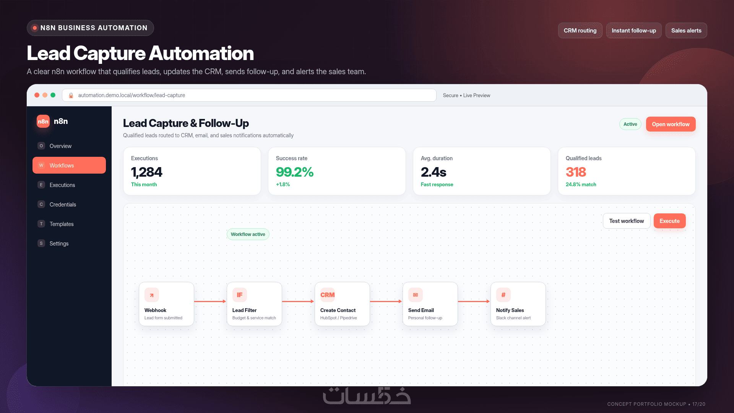The width and height of the screenshot is (734, 413).
Task: Click the Templates sidebar letter icon
Action: pyautogui.click(x=41, y=224)
